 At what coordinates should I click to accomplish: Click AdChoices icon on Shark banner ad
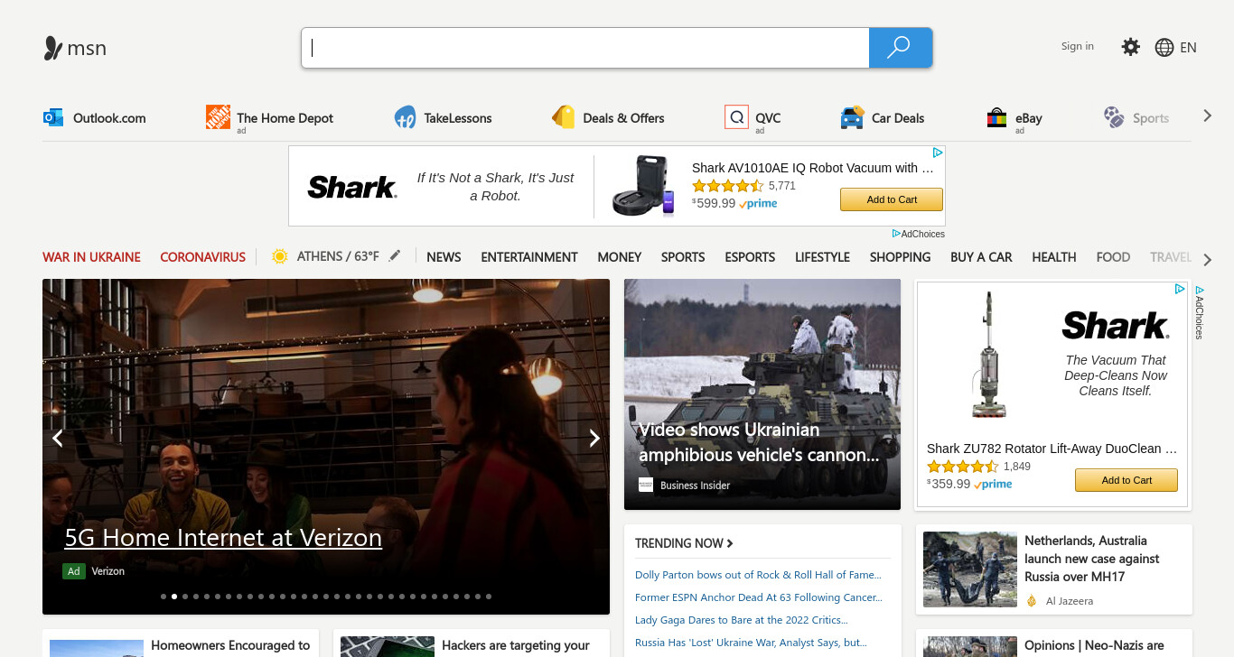coord(938,153)
